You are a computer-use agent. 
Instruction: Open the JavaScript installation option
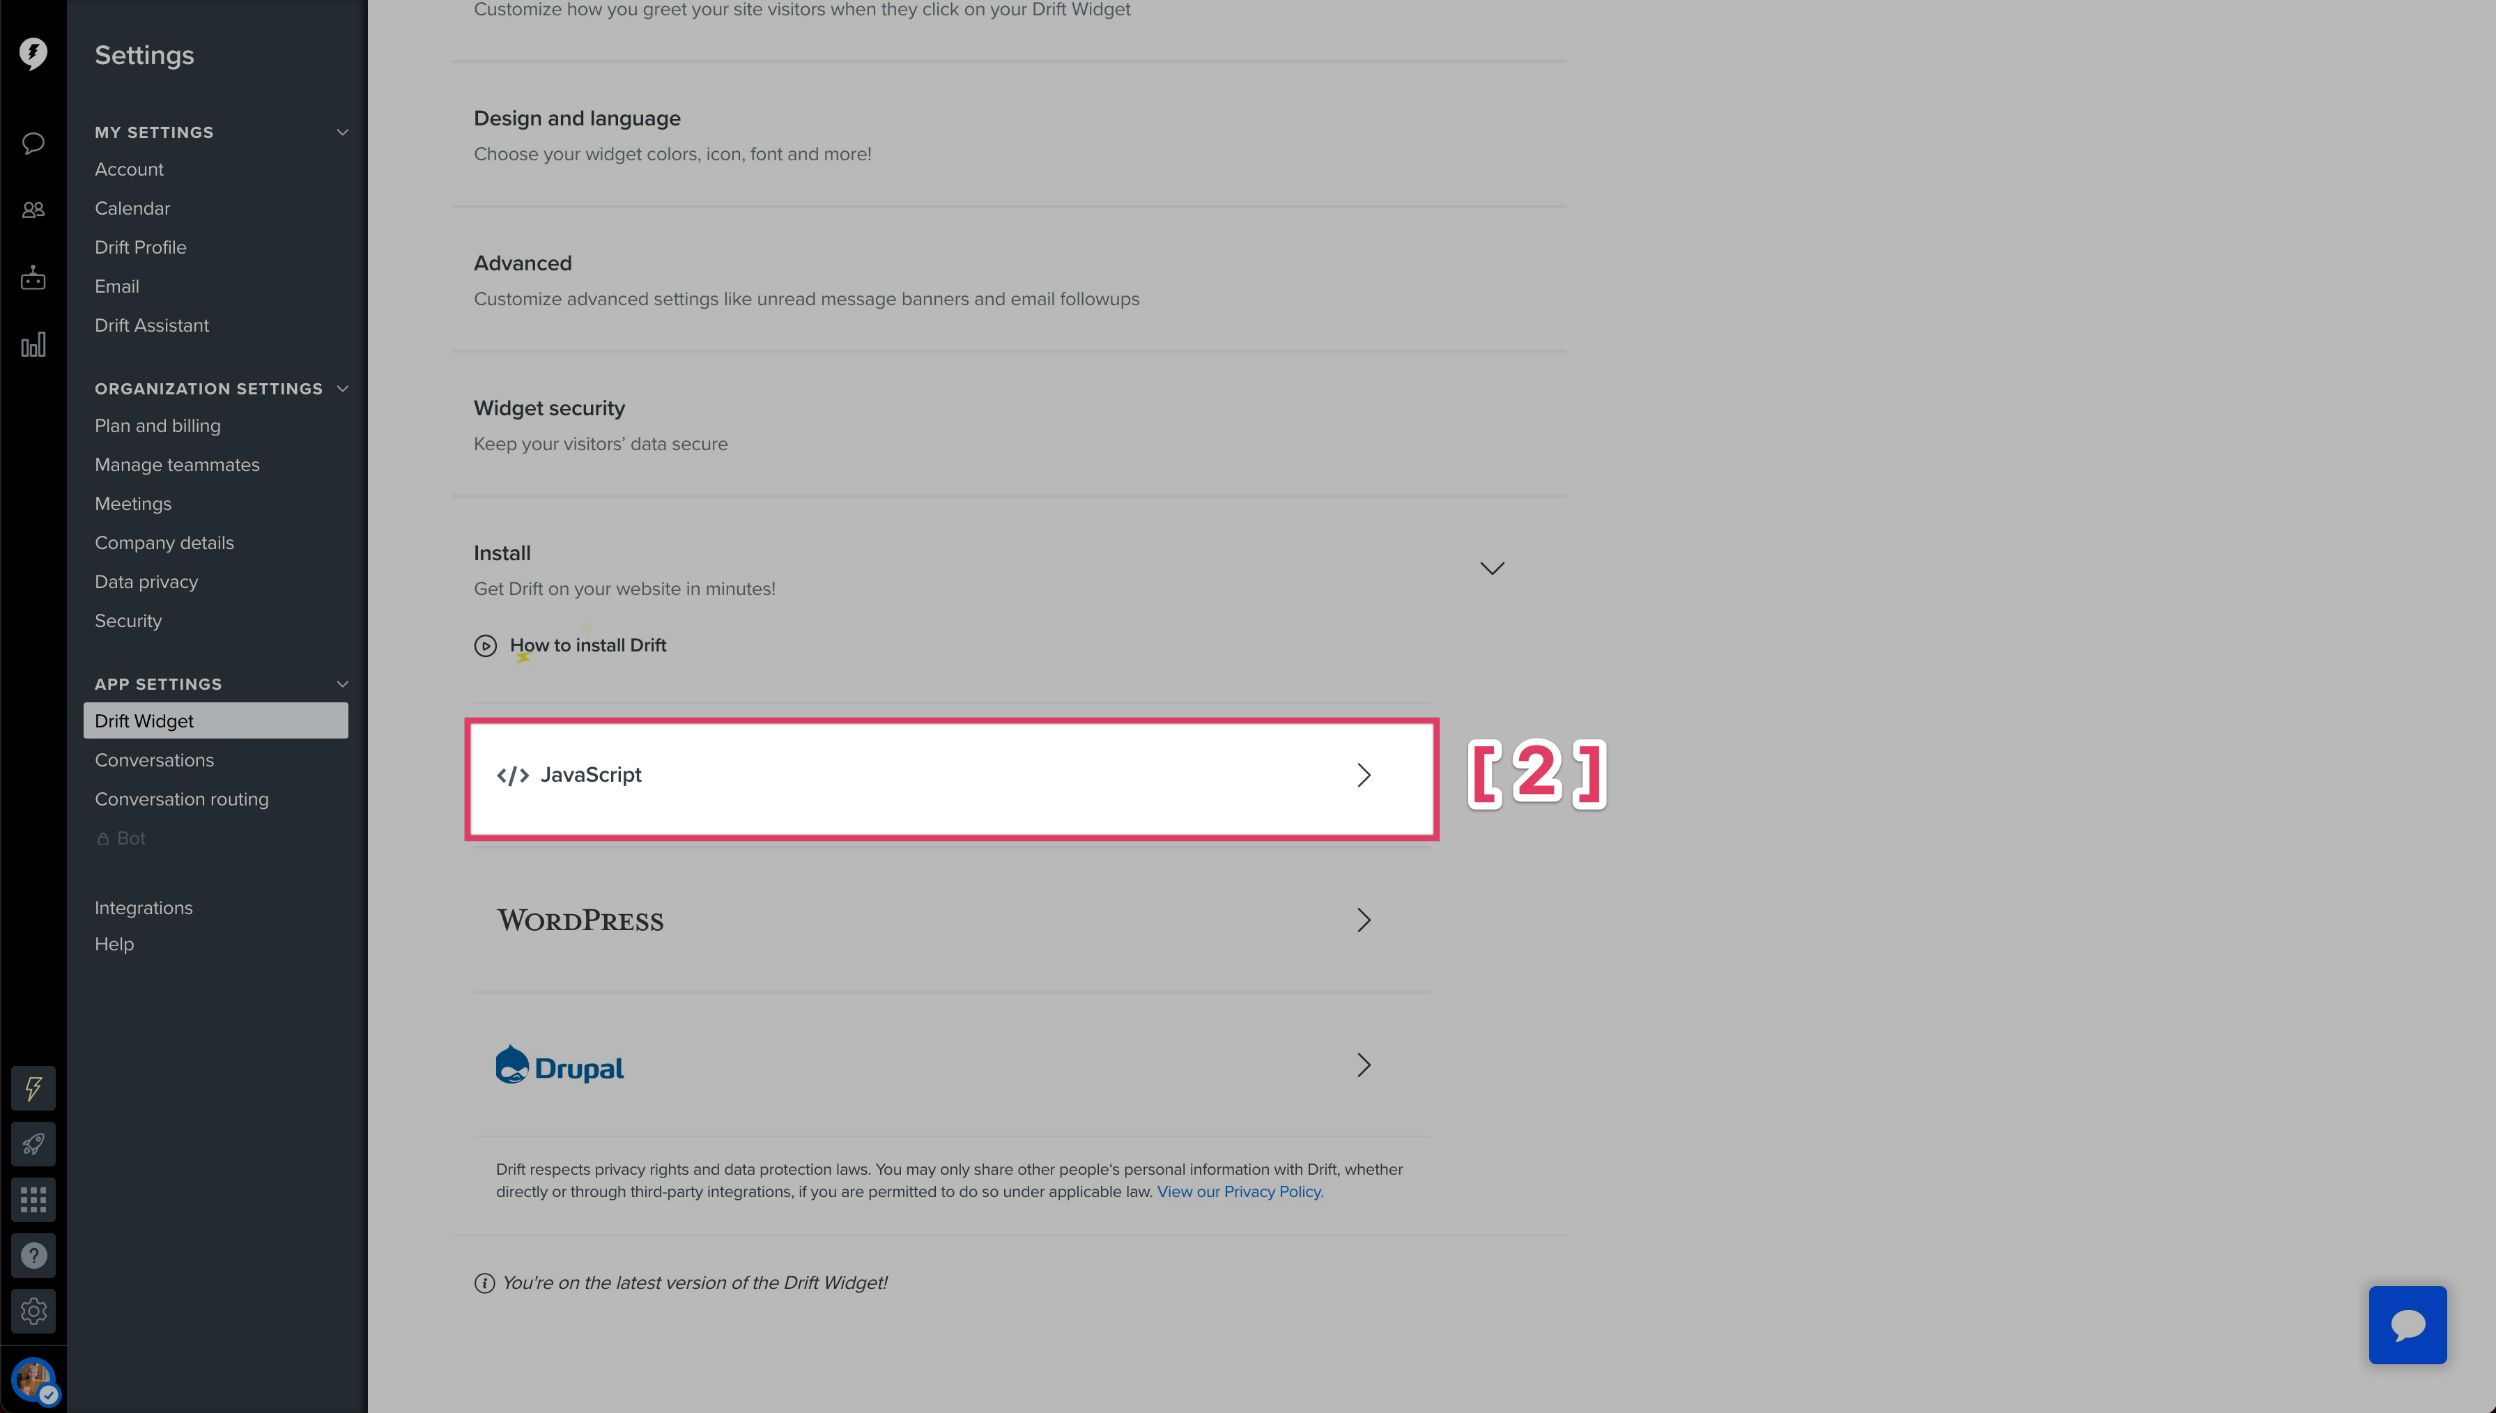pos(950,775)
